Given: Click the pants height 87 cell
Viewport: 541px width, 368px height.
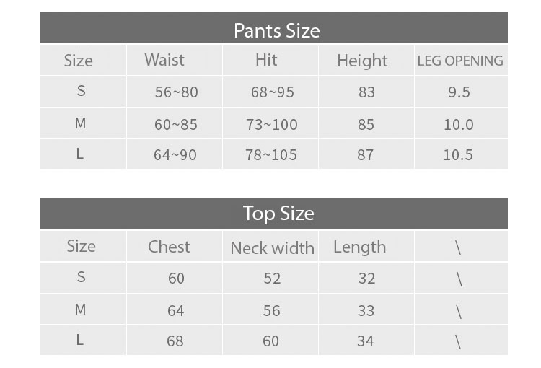Looking at the screenshot, I should [x=366, y=154].
